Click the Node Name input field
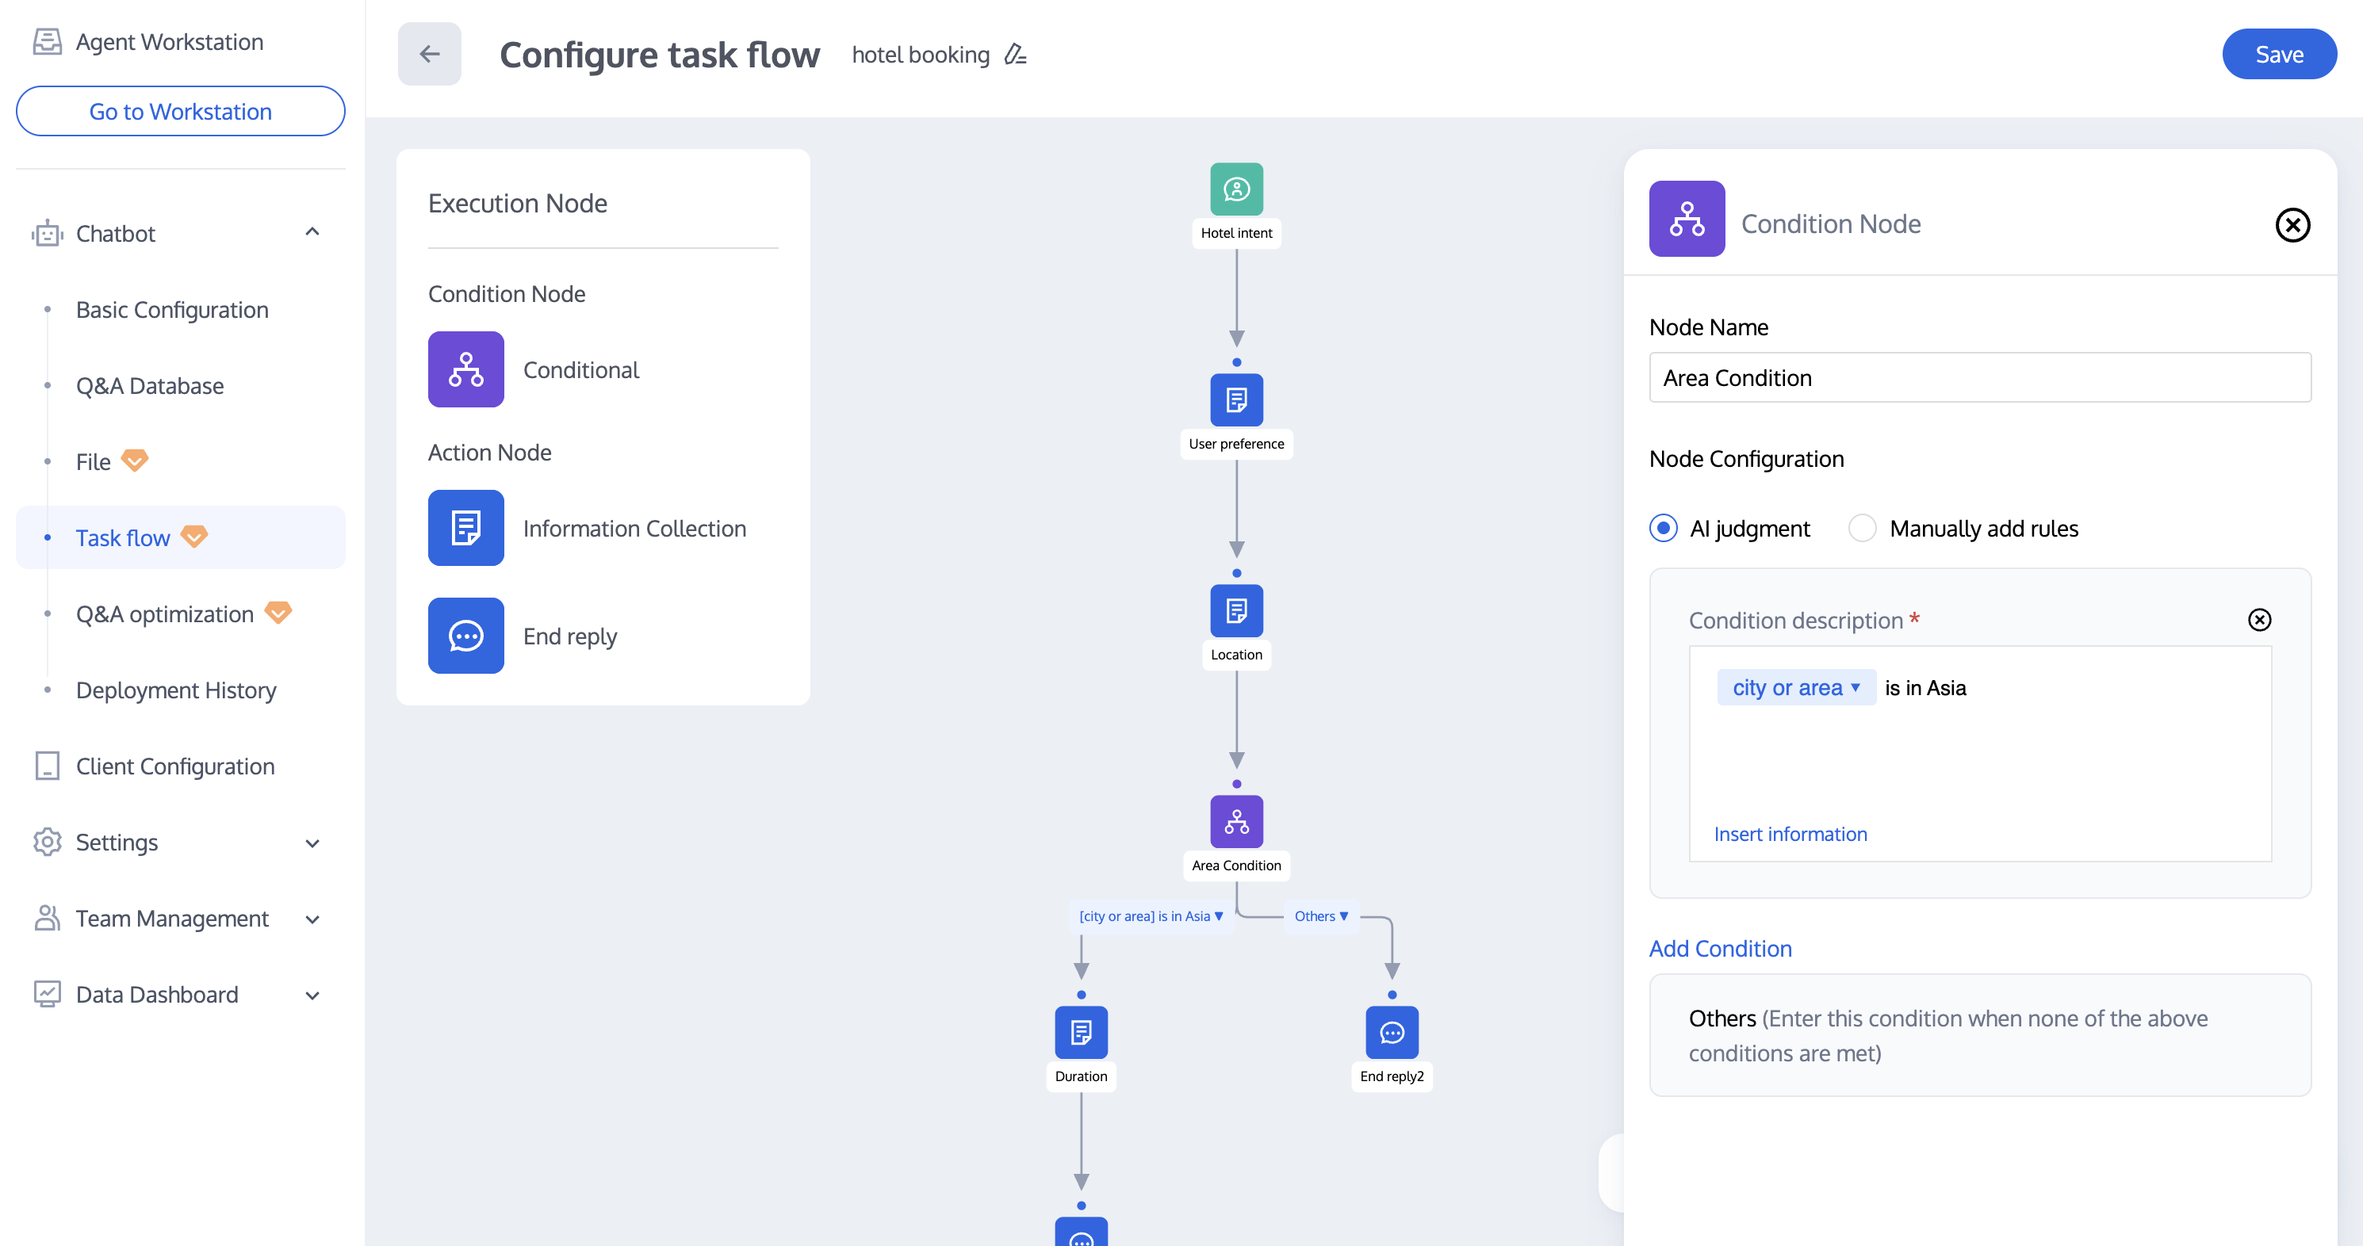 1979,378
